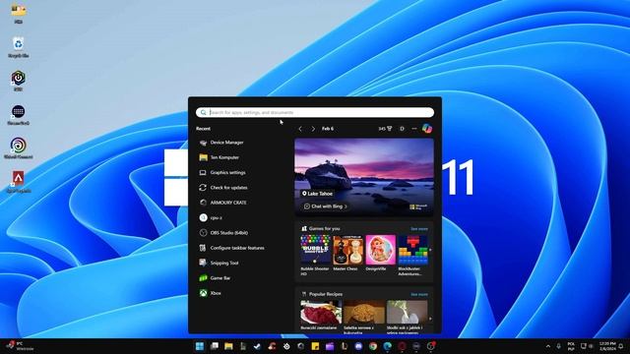Click Chat with Bing button

(x=325, y=206)
